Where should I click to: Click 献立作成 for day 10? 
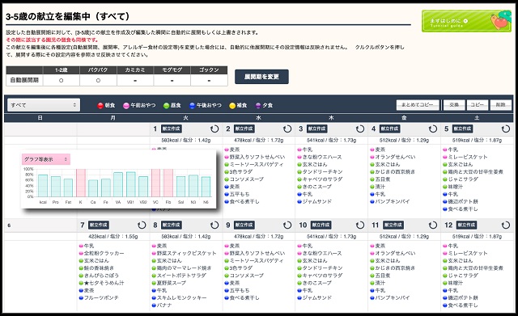(321, 225)
